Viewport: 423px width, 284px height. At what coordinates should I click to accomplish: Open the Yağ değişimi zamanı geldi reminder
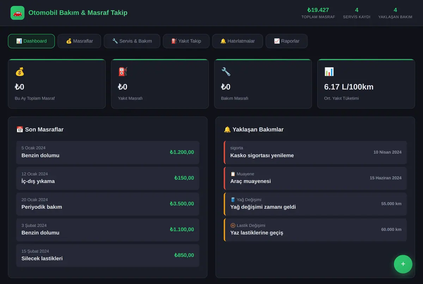tap(315, 204)
